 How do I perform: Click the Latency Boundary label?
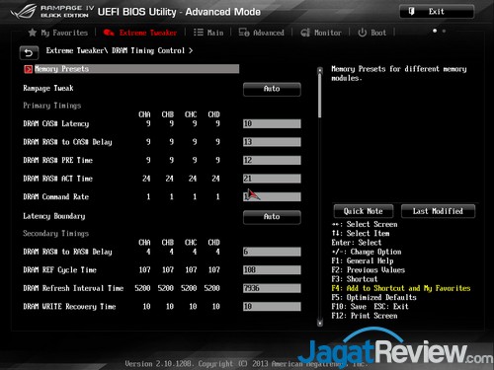(54, 216)
